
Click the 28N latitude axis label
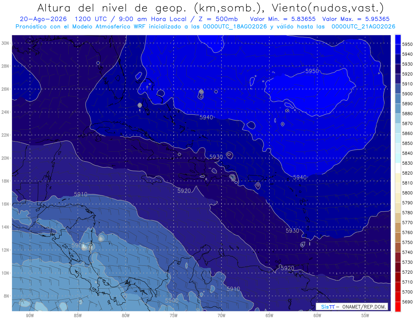pos(5,66)
